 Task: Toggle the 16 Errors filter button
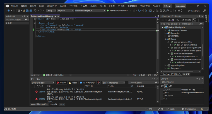click(62, 83)
